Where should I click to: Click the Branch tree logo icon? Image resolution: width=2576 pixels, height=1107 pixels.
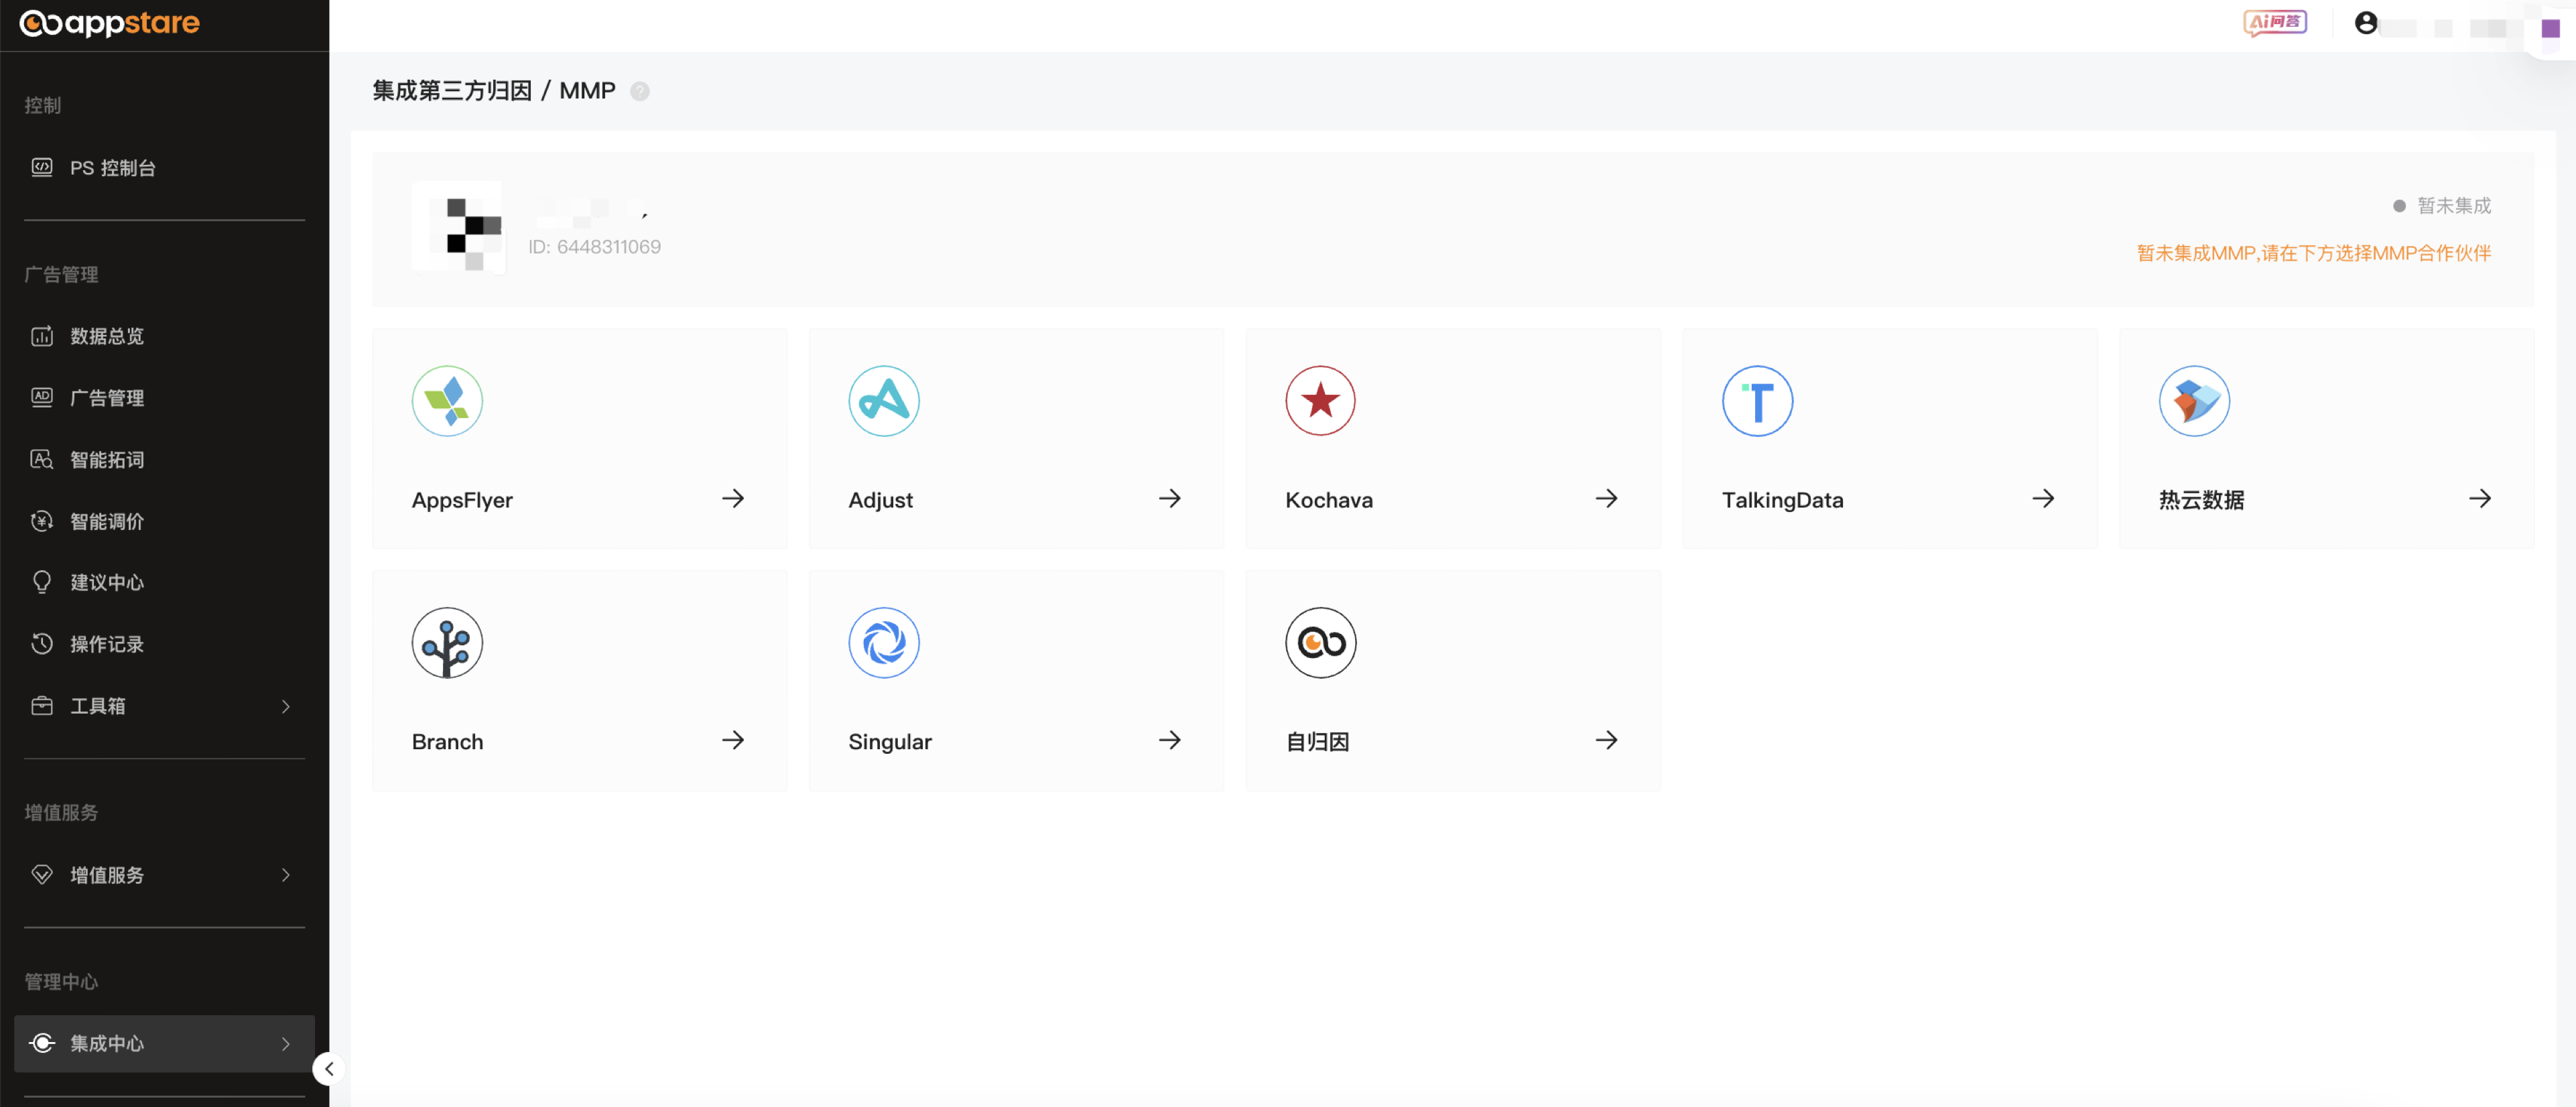(x=447, y=643)
